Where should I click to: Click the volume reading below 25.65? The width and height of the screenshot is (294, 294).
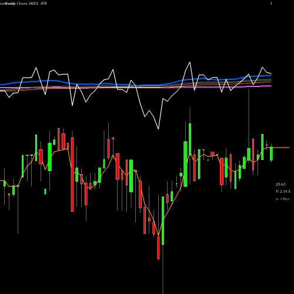click(283, 192)
